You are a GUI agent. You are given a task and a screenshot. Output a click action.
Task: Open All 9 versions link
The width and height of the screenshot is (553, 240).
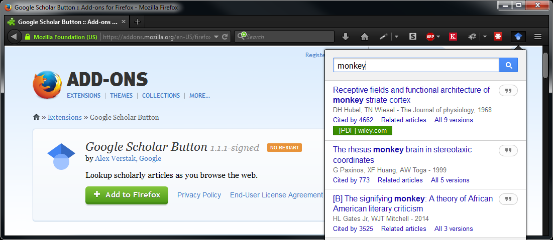click(x=454, y=120)
